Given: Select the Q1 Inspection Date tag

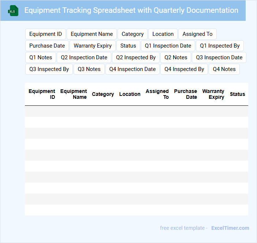Looking at the screenshot, I should pos(168,46).
